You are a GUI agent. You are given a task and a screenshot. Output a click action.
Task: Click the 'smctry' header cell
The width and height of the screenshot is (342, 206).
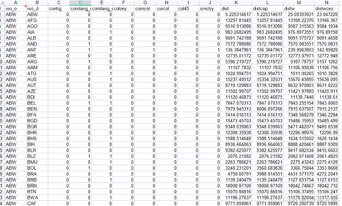(210, 9)
